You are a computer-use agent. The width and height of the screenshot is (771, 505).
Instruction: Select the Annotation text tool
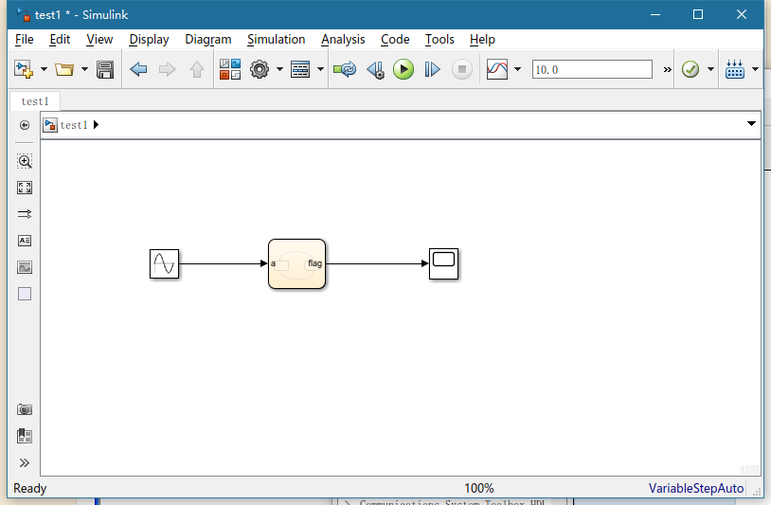pos(25,241)
